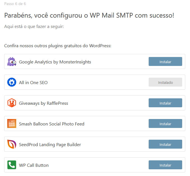This screenshot has width=190, height=176.
Task: Click the disabled Instalado button
Action: [x=165, y=82]
